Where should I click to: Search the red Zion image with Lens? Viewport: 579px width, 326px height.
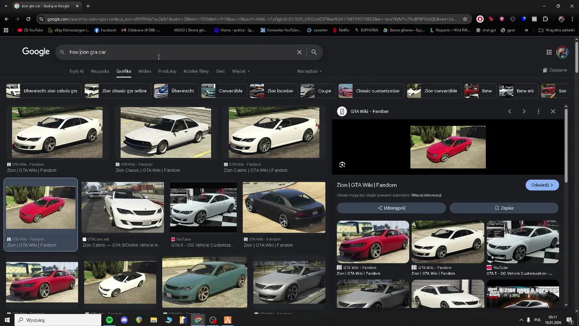[342, 165]
